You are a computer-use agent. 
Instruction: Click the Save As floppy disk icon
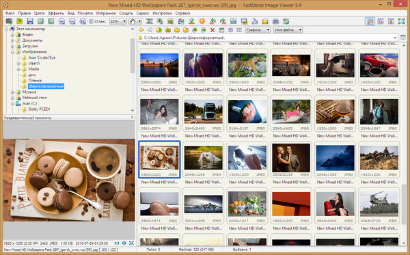point(30,21)
